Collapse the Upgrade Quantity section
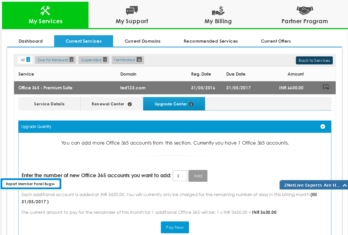 pos(323,126)
